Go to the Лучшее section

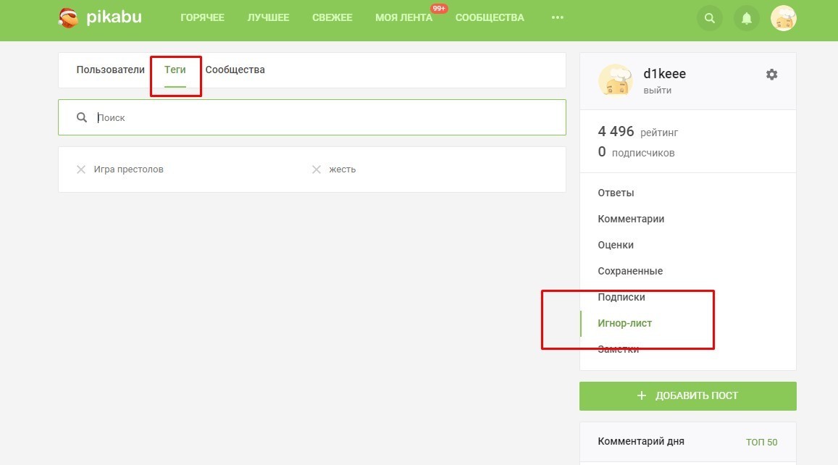point(268,17)
